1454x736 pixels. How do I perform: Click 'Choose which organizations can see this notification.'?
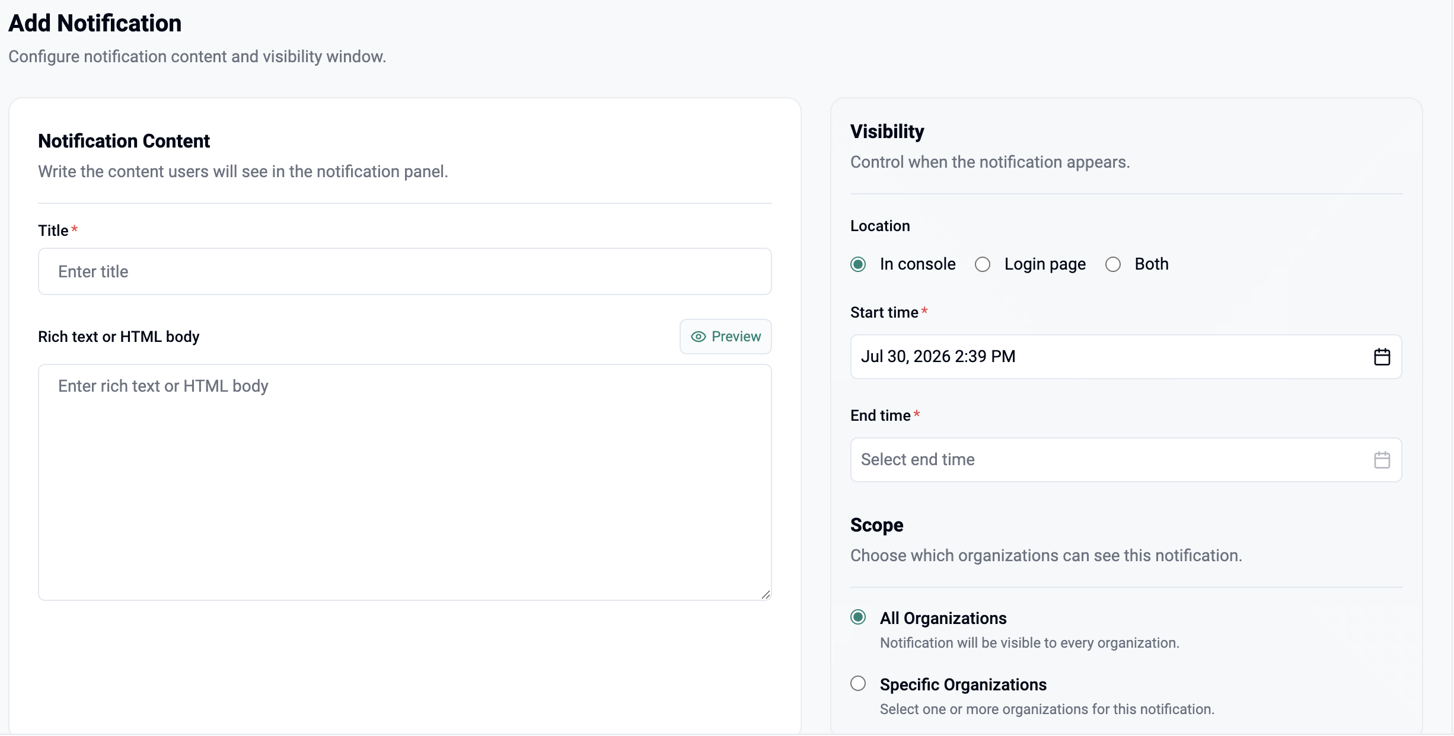tap(1046, 555)
